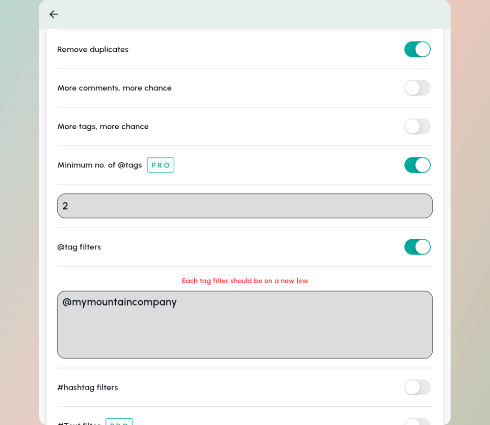The width and height of the screenshot is (490, 425).
Task: Toggle the Text filter switch at bottom
Action: (x=417, y=422)
